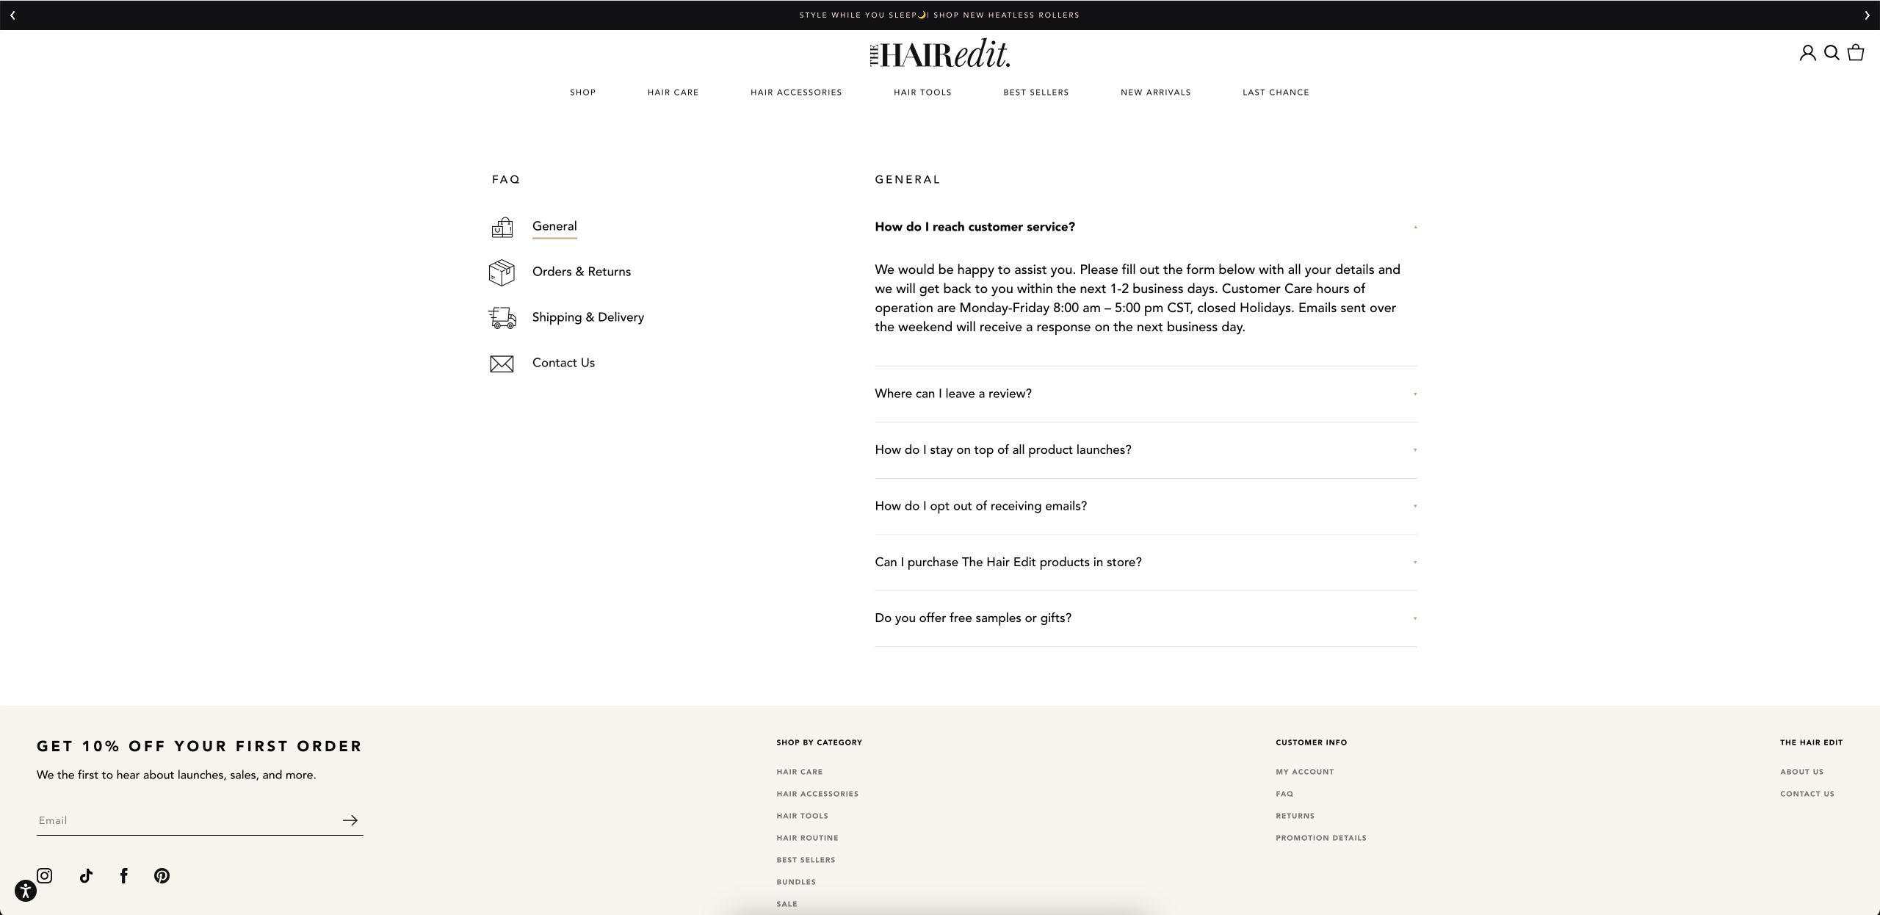
Task: Switch to Orders & Returns FAQ section
Action: tap(581, 272)
